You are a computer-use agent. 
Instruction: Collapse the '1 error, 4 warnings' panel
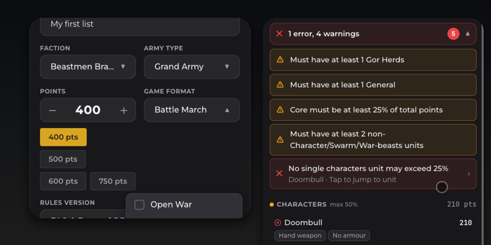[373, 34]
